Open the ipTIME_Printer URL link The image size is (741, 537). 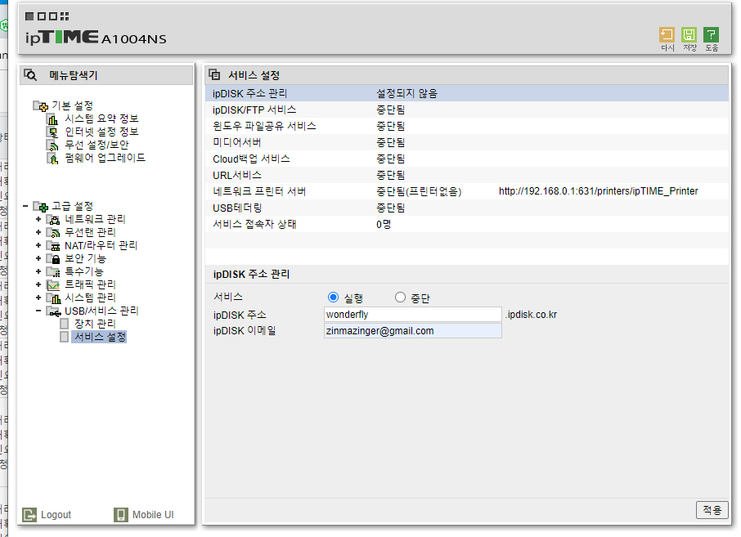click(x=599, y=191)
